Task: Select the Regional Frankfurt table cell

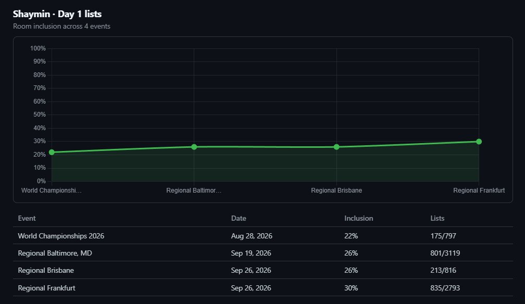Action: tap(46, 288)
